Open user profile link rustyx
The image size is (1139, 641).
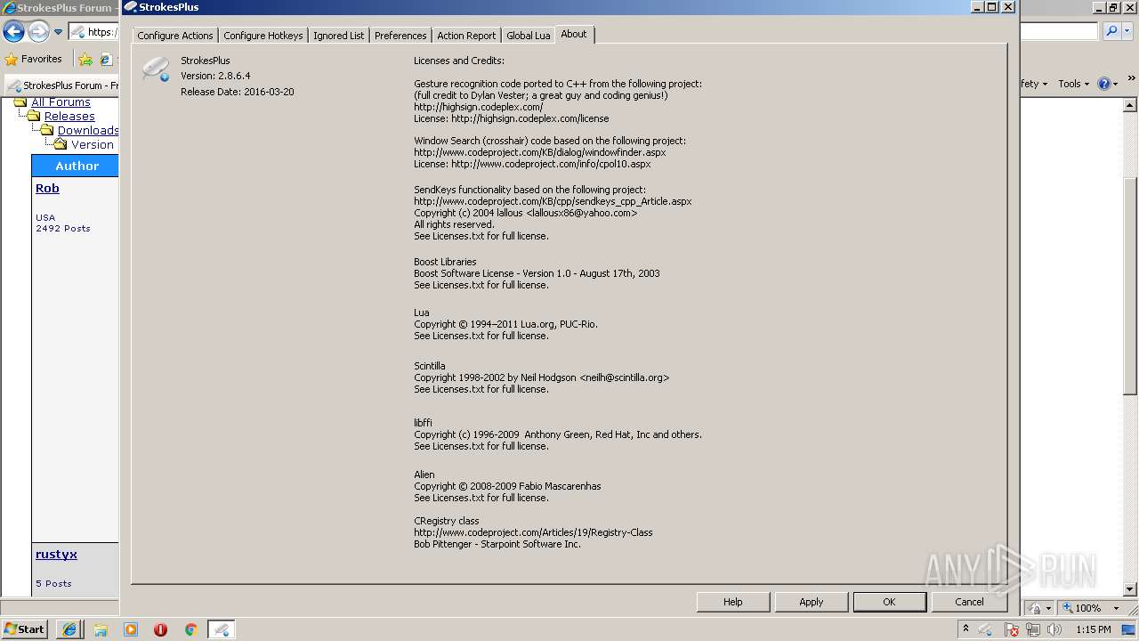[x=56, y=554]
